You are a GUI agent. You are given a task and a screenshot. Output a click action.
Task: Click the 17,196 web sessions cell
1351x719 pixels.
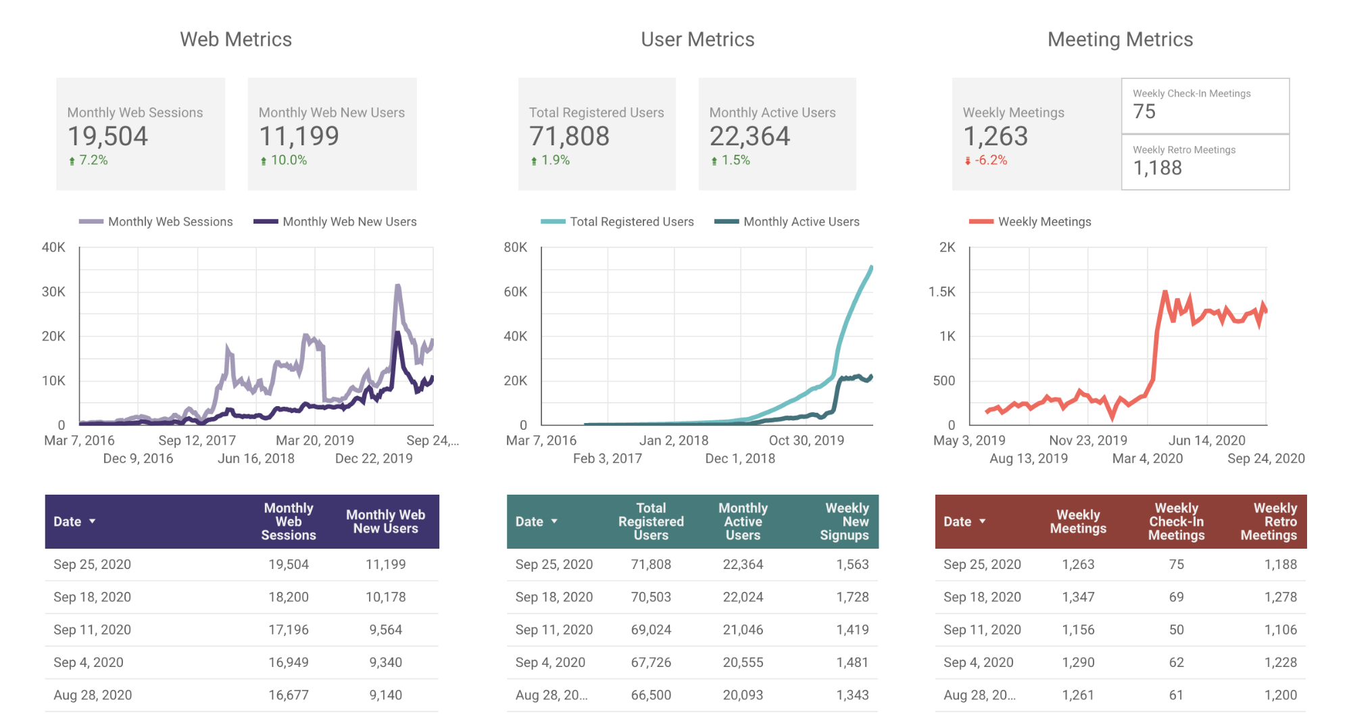click(x=289, y=630)
